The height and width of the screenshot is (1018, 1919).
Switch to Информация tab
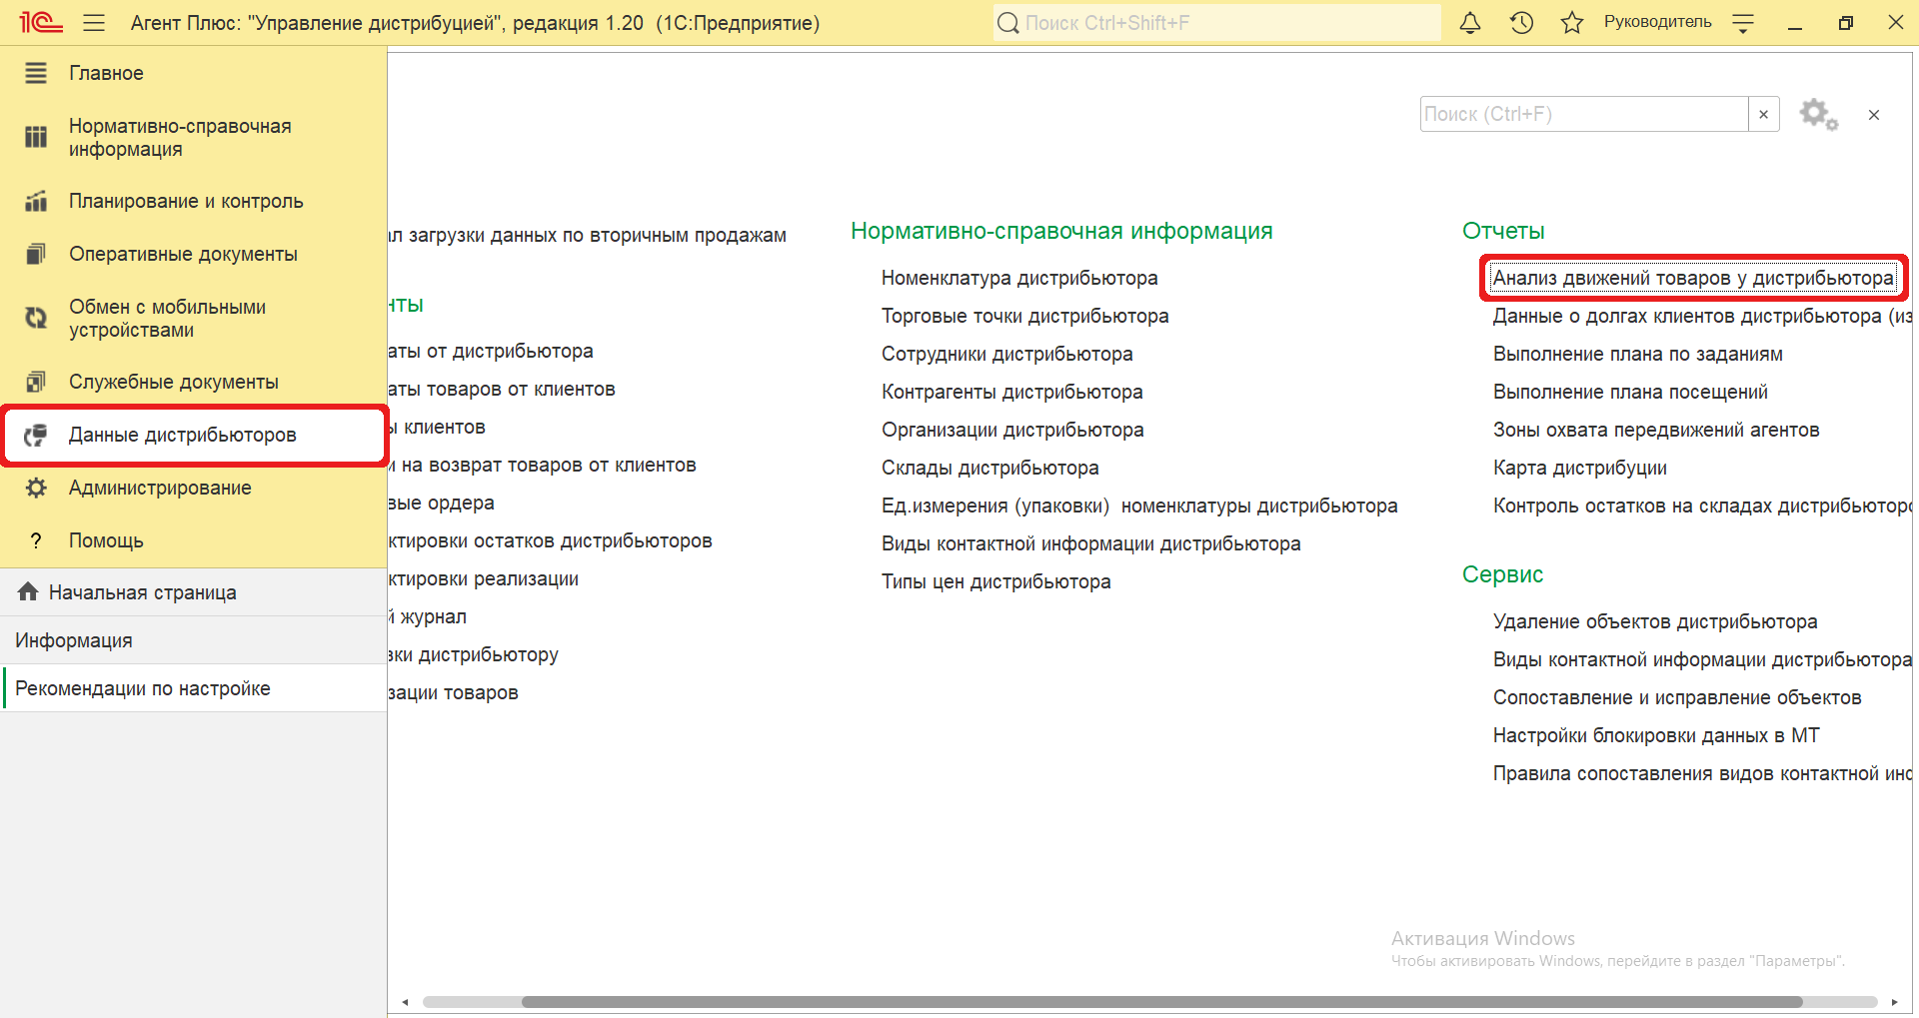(x=194, y=640)
